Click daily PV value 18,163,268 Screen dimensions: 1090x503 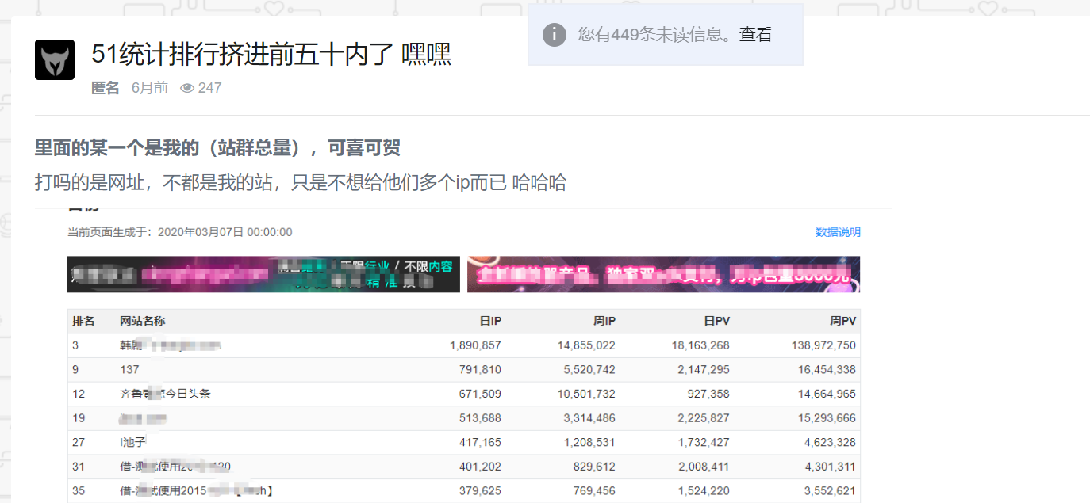(700, 345)
